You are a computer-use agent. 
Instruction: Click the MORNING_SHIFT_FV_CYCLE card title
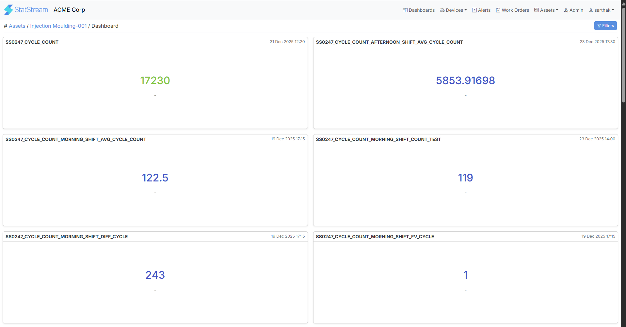pos(375,237)
